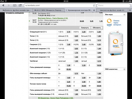Click the Отправить сообщение link
The height and width of the screenshot is (99, 132).
[15, 13]
